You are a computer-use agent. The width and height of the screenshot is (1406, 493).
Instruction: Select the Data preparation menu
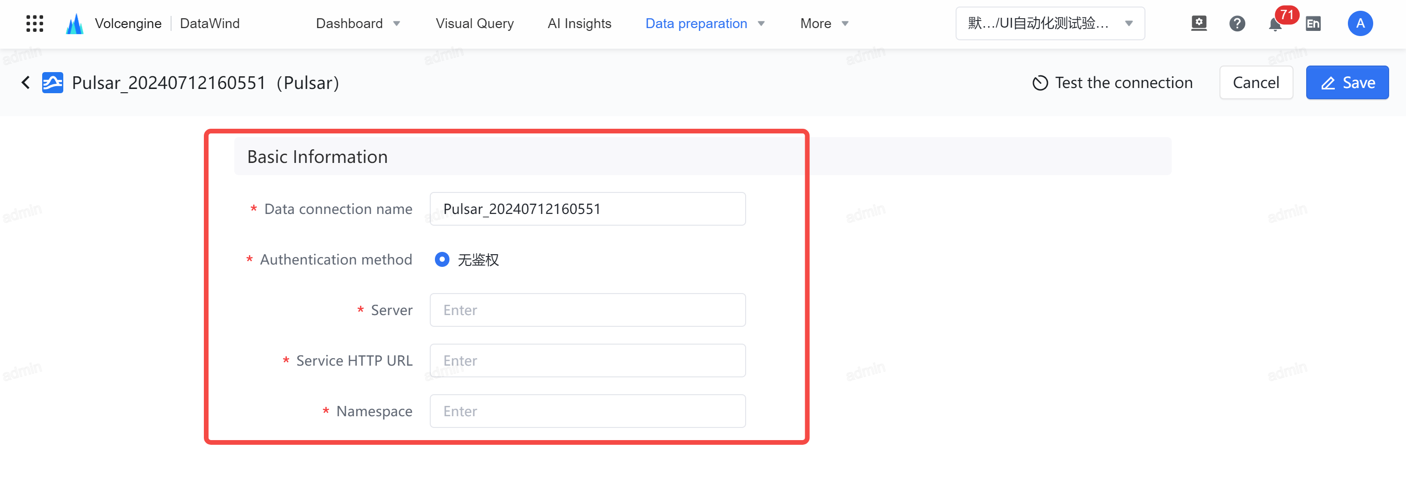[x=696, y=23]
